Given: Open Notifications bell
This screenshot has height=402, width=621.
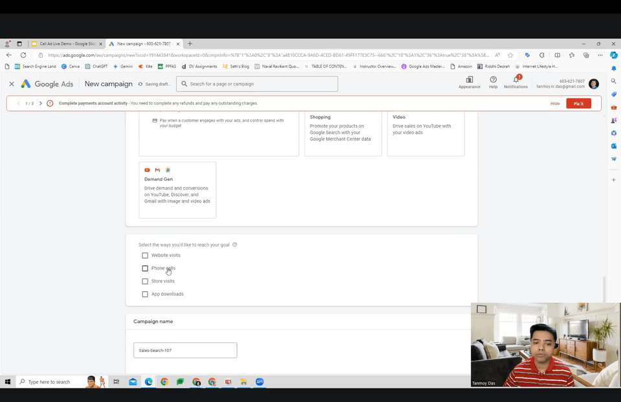Looking at the screenshot, I should (516, 82).
